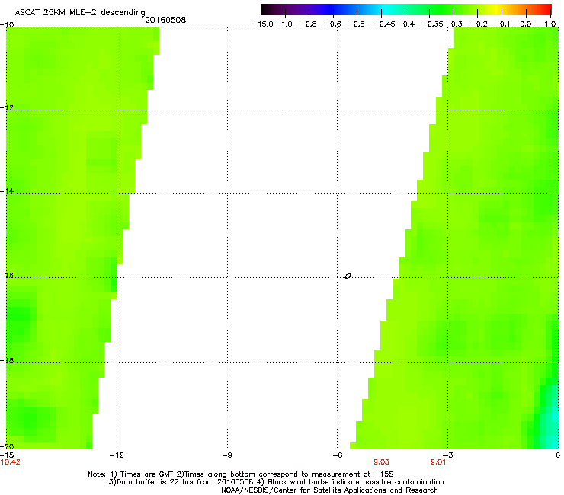Click the red pass time "9:03"

pos(381,462)
